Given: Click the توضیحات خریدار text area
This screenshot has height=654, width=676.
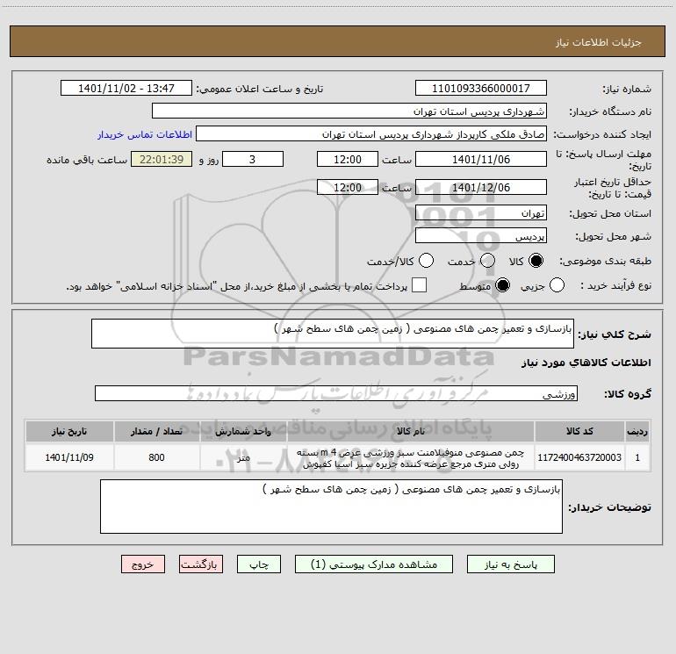Looking at the screenshot, I should click(331, 507).
